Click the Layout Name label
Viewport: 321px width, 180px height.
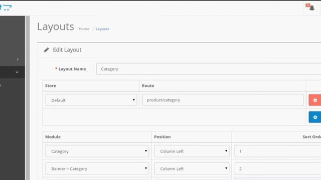coord(72,69)
